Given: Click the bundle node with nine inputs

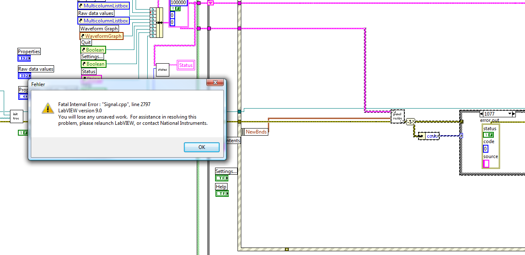Looking at the screenshot, I should [x=156, y=22].
